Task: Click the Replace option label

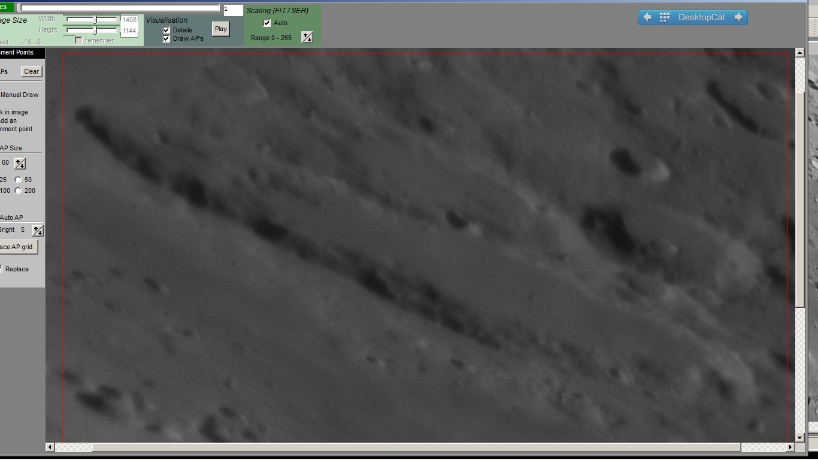Action: pyautogui.click(x=17, y=269)
